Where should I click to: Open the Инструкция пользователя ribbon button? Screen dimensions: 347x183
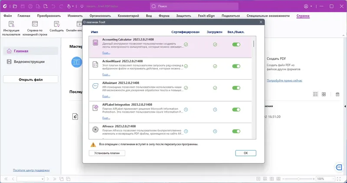tap(11, 28)
